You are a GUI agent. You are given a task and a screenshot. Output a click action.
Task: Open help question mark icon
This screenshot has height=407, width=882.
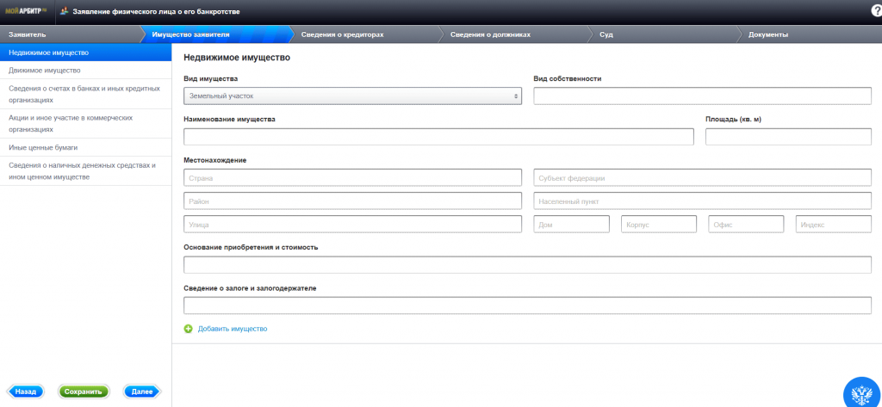coord(877,11)
